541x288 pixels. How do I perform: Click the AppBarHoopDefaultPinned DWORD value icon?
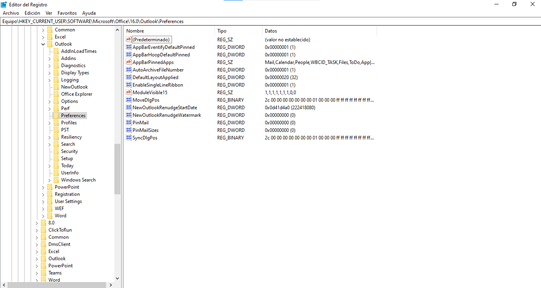point(128,55)
